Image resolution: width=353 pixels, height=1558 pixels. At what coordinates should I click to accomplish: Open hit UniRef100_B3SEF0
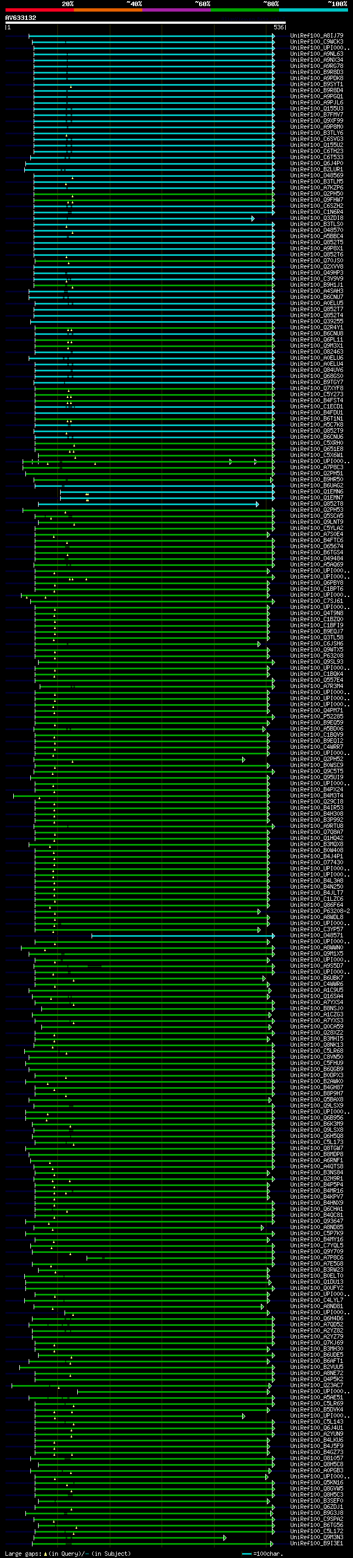pyautogui.click(x=316, y=1501)
